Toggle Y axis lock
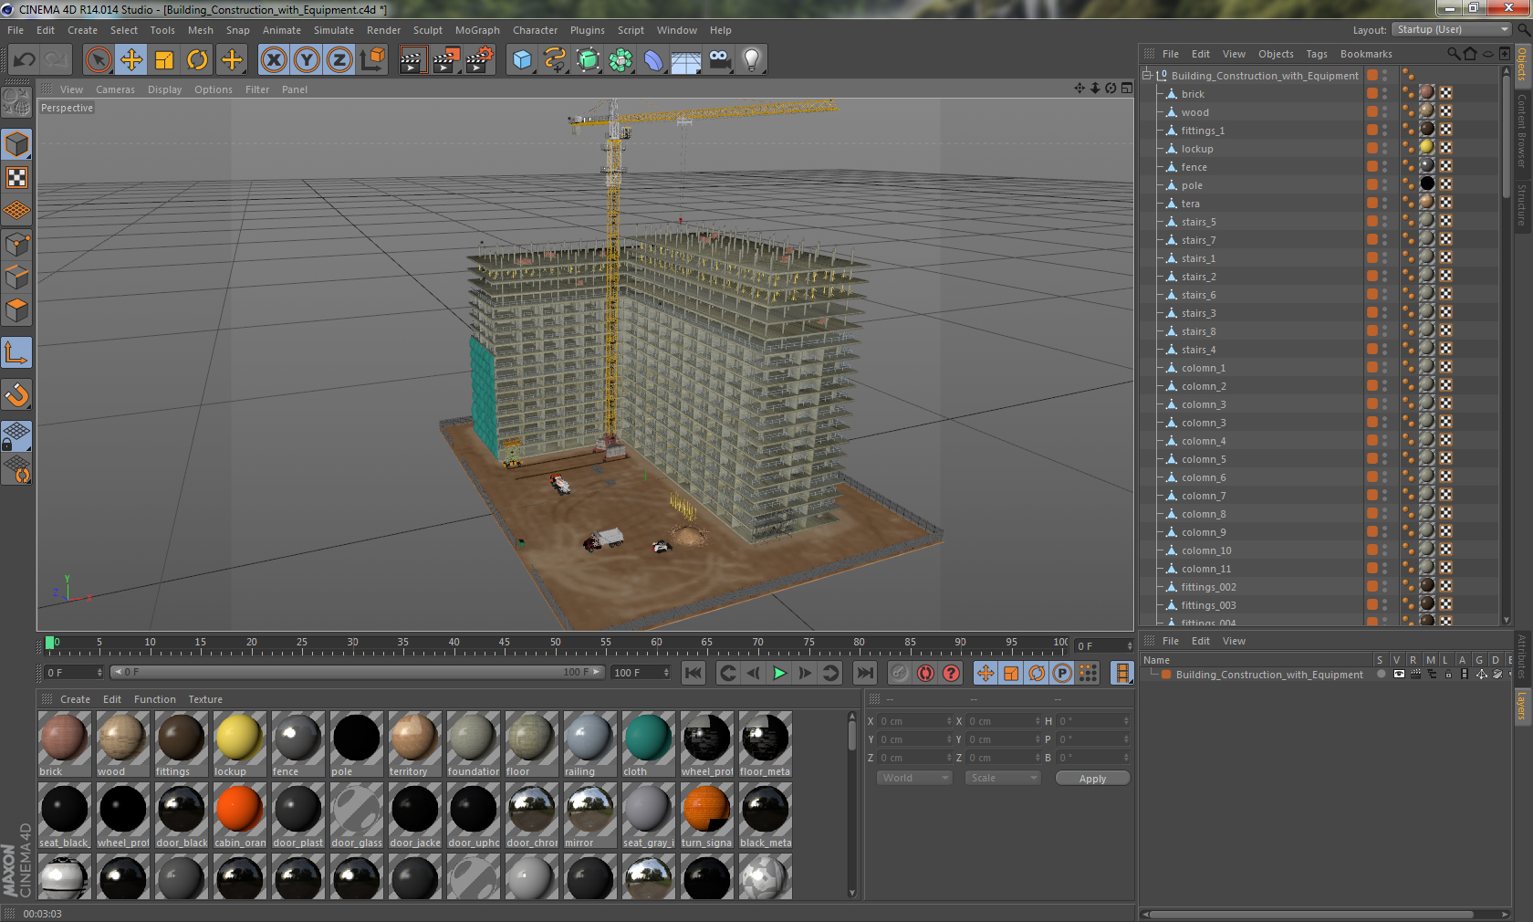The height and width of the screenshot is (922, 1533). click(307, 60)
